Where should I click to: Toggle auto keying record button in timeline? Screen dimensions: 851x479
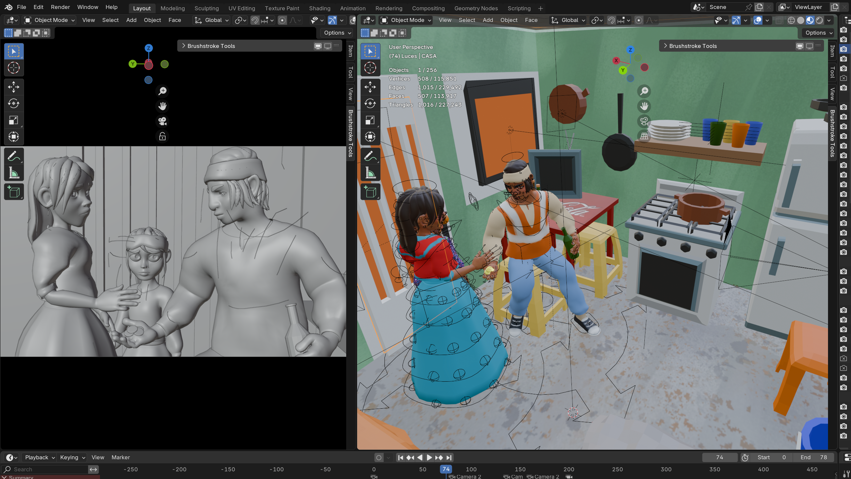coord(379,458)
